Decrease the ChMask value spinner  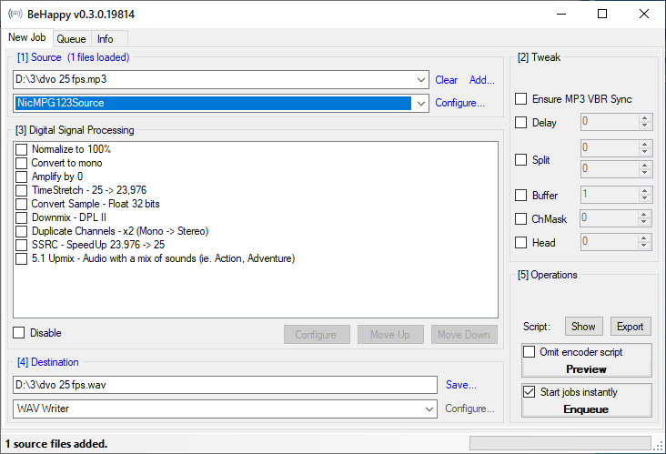tap(644, 222)
